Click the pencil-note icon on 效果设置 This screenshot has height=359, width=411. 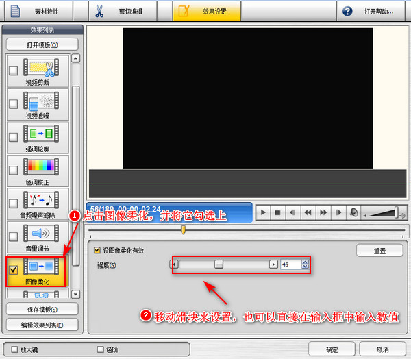[184, 11]
